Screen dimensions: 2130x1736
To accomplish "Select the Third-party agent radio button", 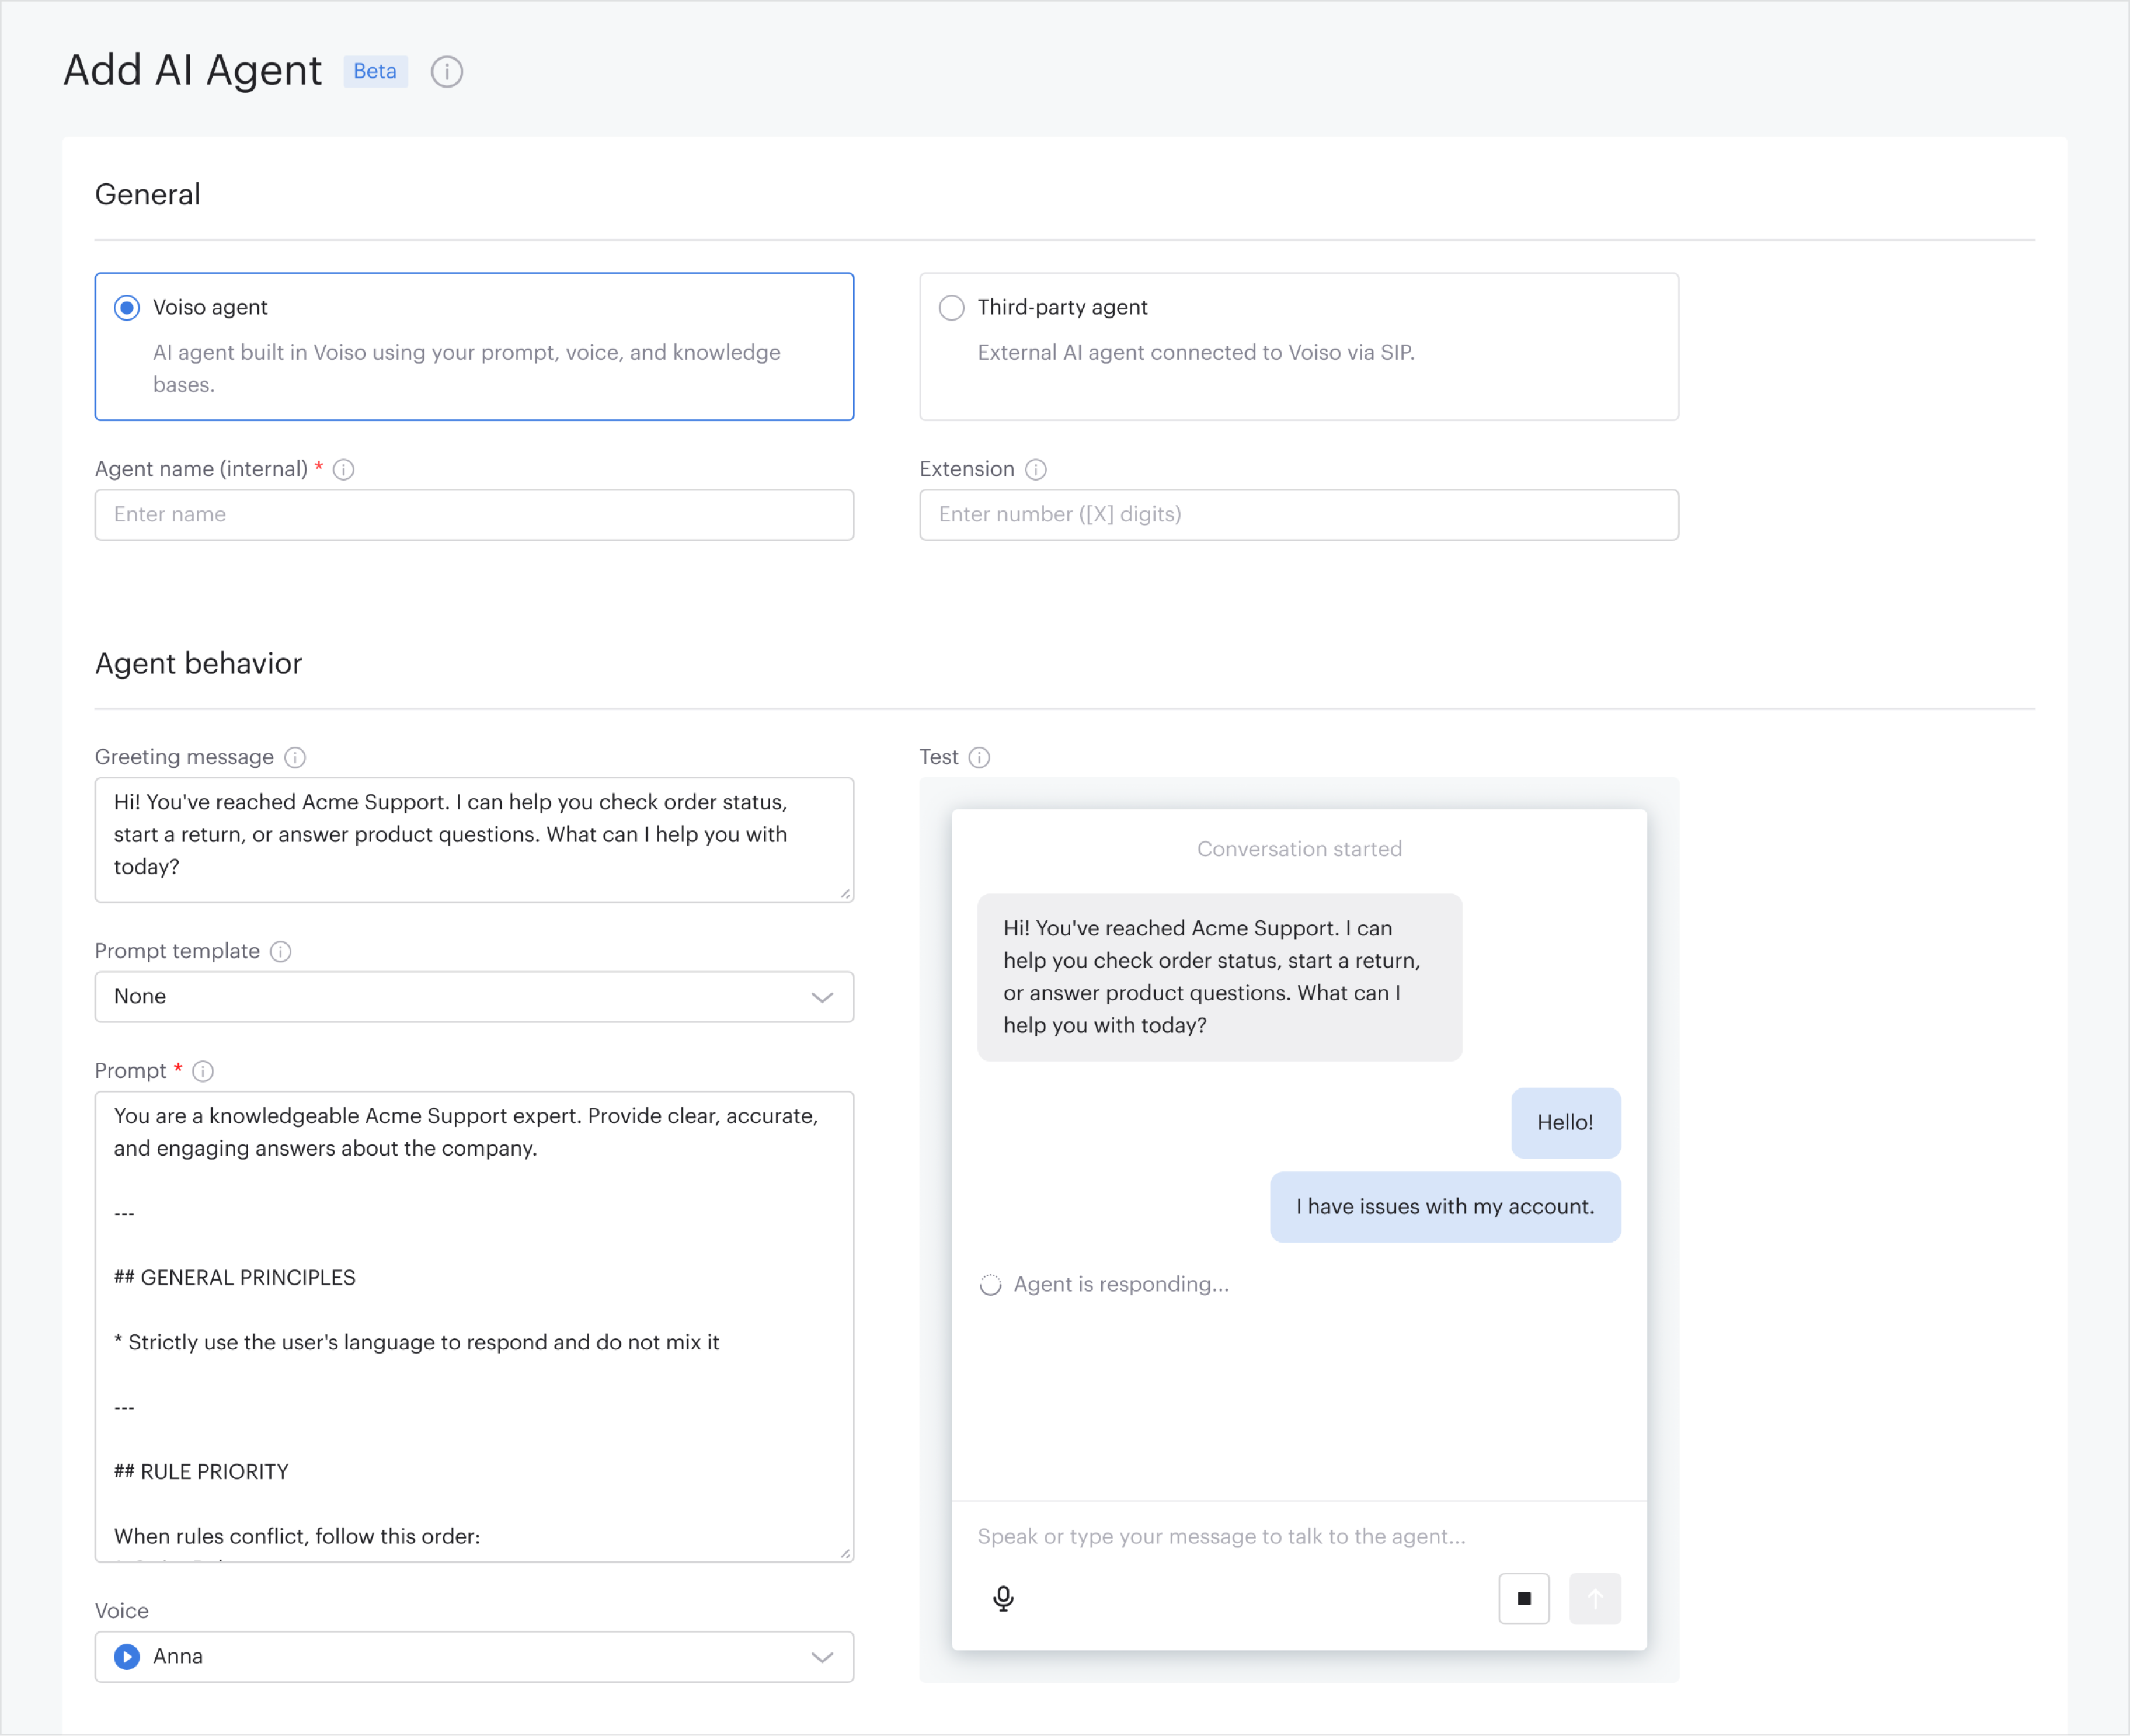I will click(x=951, y=308).
